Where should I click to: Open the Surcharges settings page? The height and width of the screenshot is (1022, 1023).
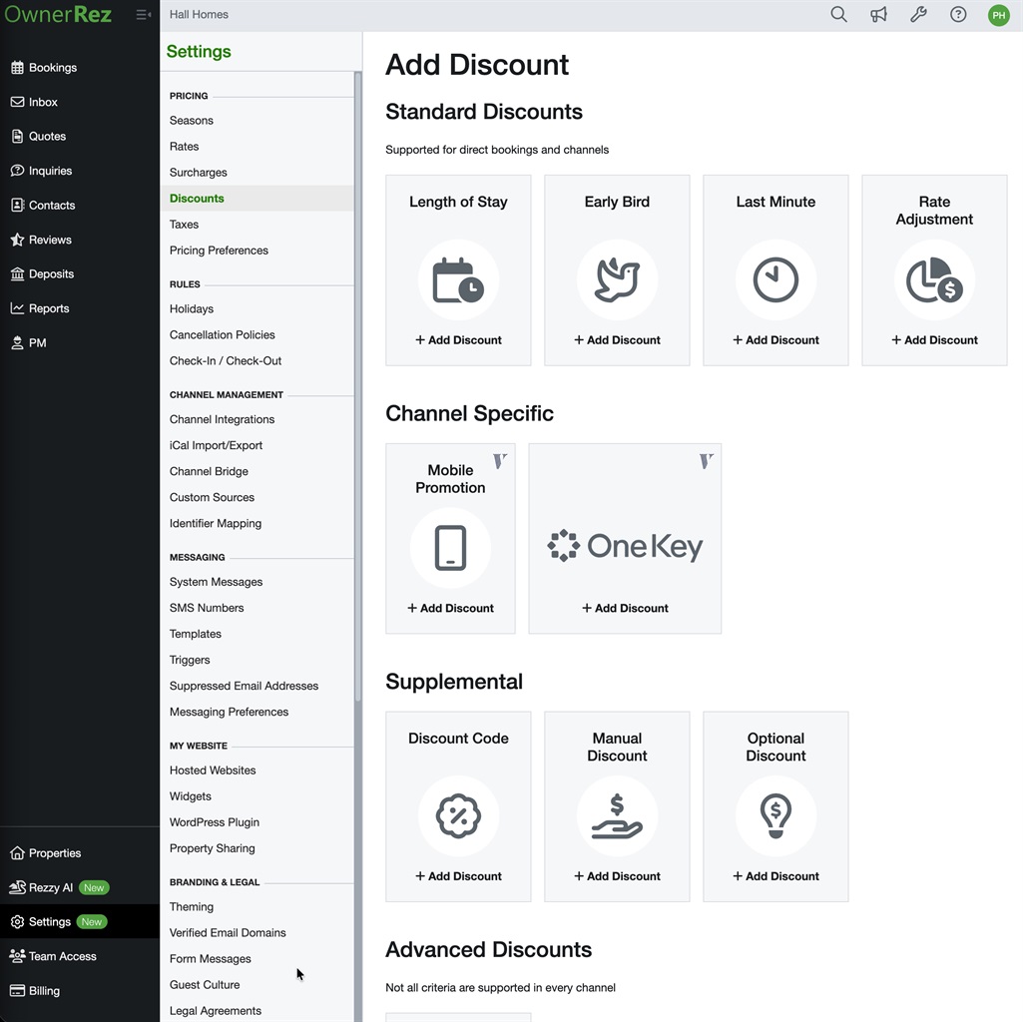[x=199, y=173]
